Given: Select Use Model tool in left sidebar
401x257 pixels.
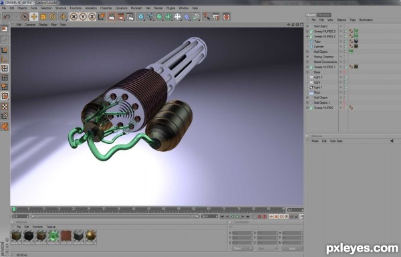Looking at the screenshot, I should click(x=5, y=50).
